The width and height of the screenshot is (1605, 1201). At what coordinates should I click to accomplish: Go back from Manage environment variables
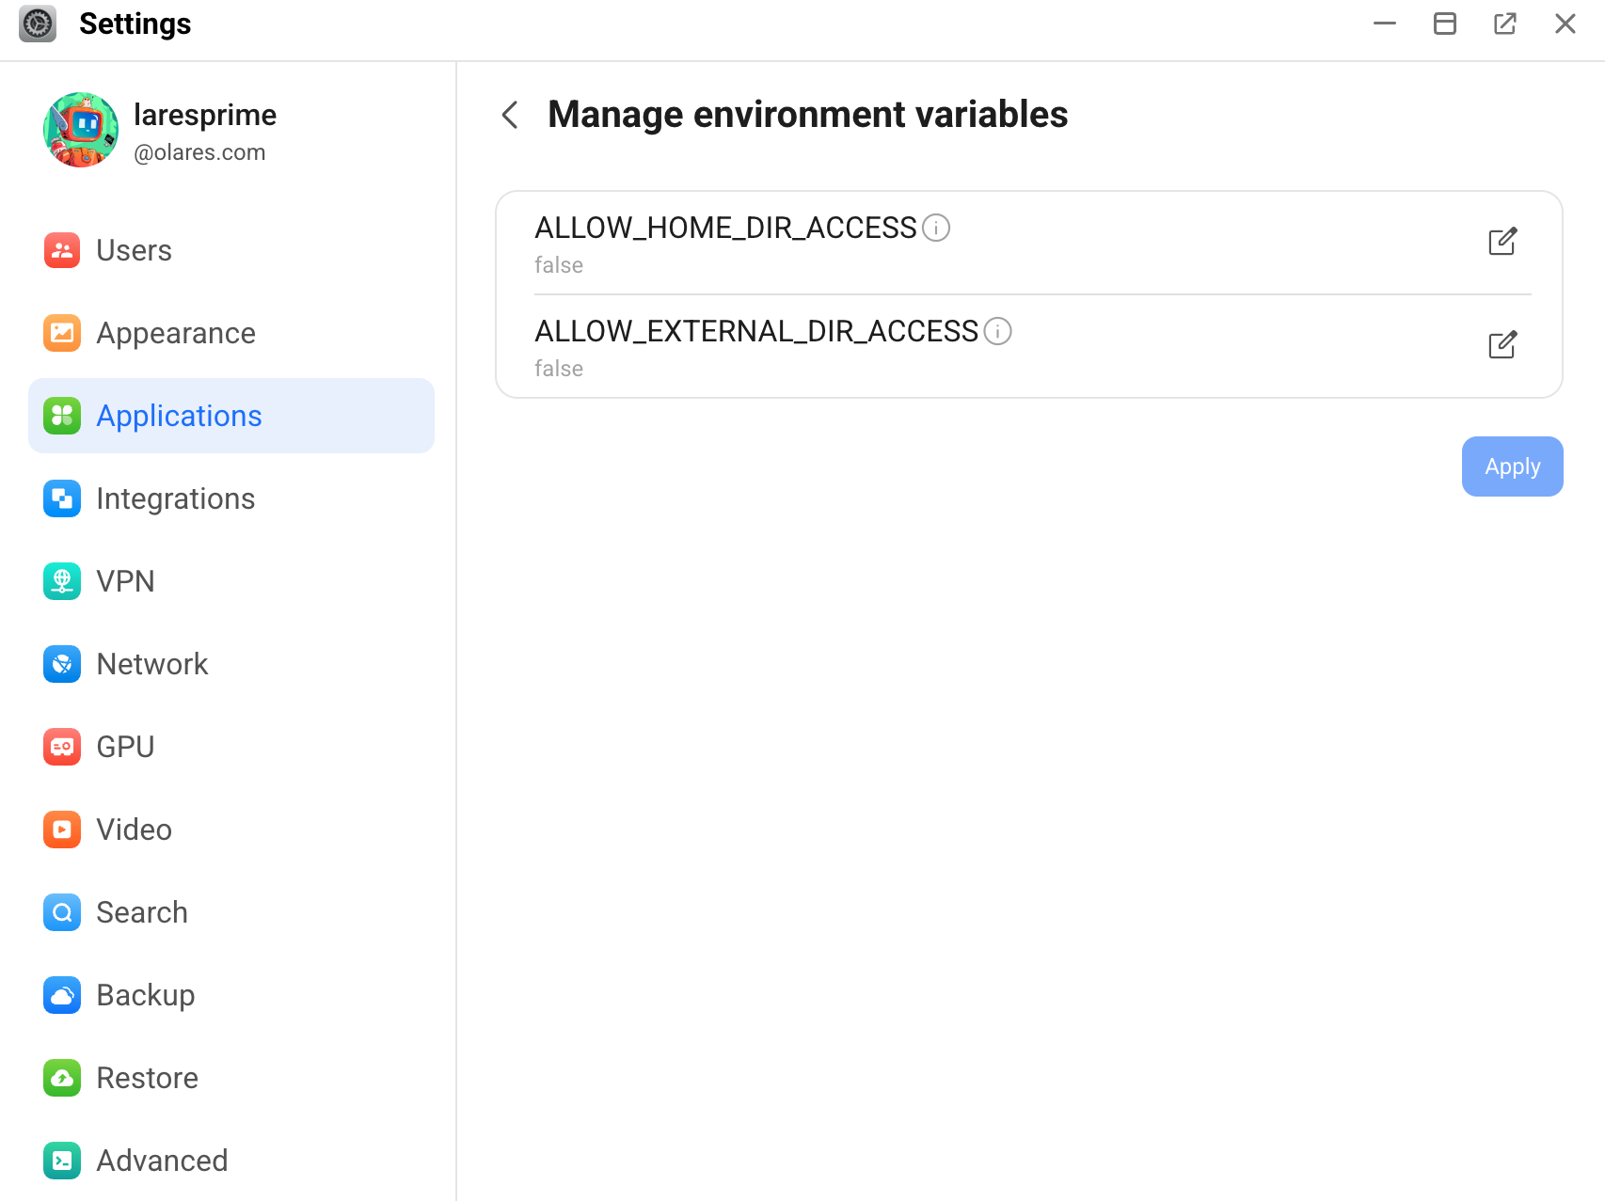509,115
